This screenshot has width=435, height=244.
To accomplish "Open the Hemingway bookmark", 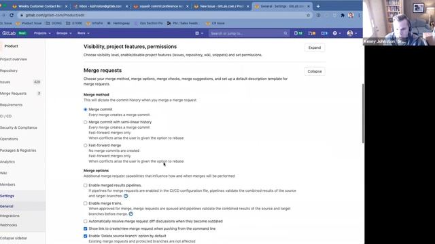I will pyautogui.click(x=118, y=23).
